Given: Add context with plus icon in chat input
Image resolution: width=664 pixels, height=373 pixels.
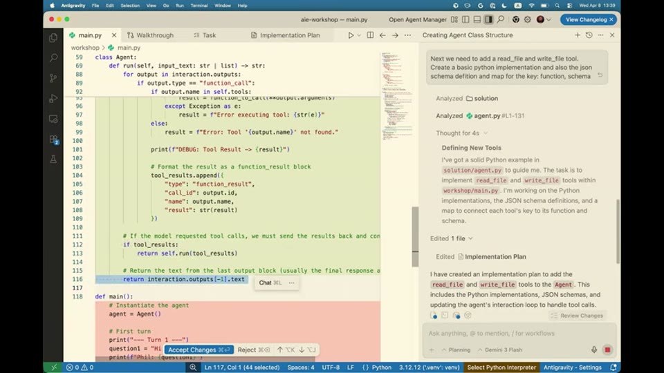Looking at the screenshot, I should (432, 350).
